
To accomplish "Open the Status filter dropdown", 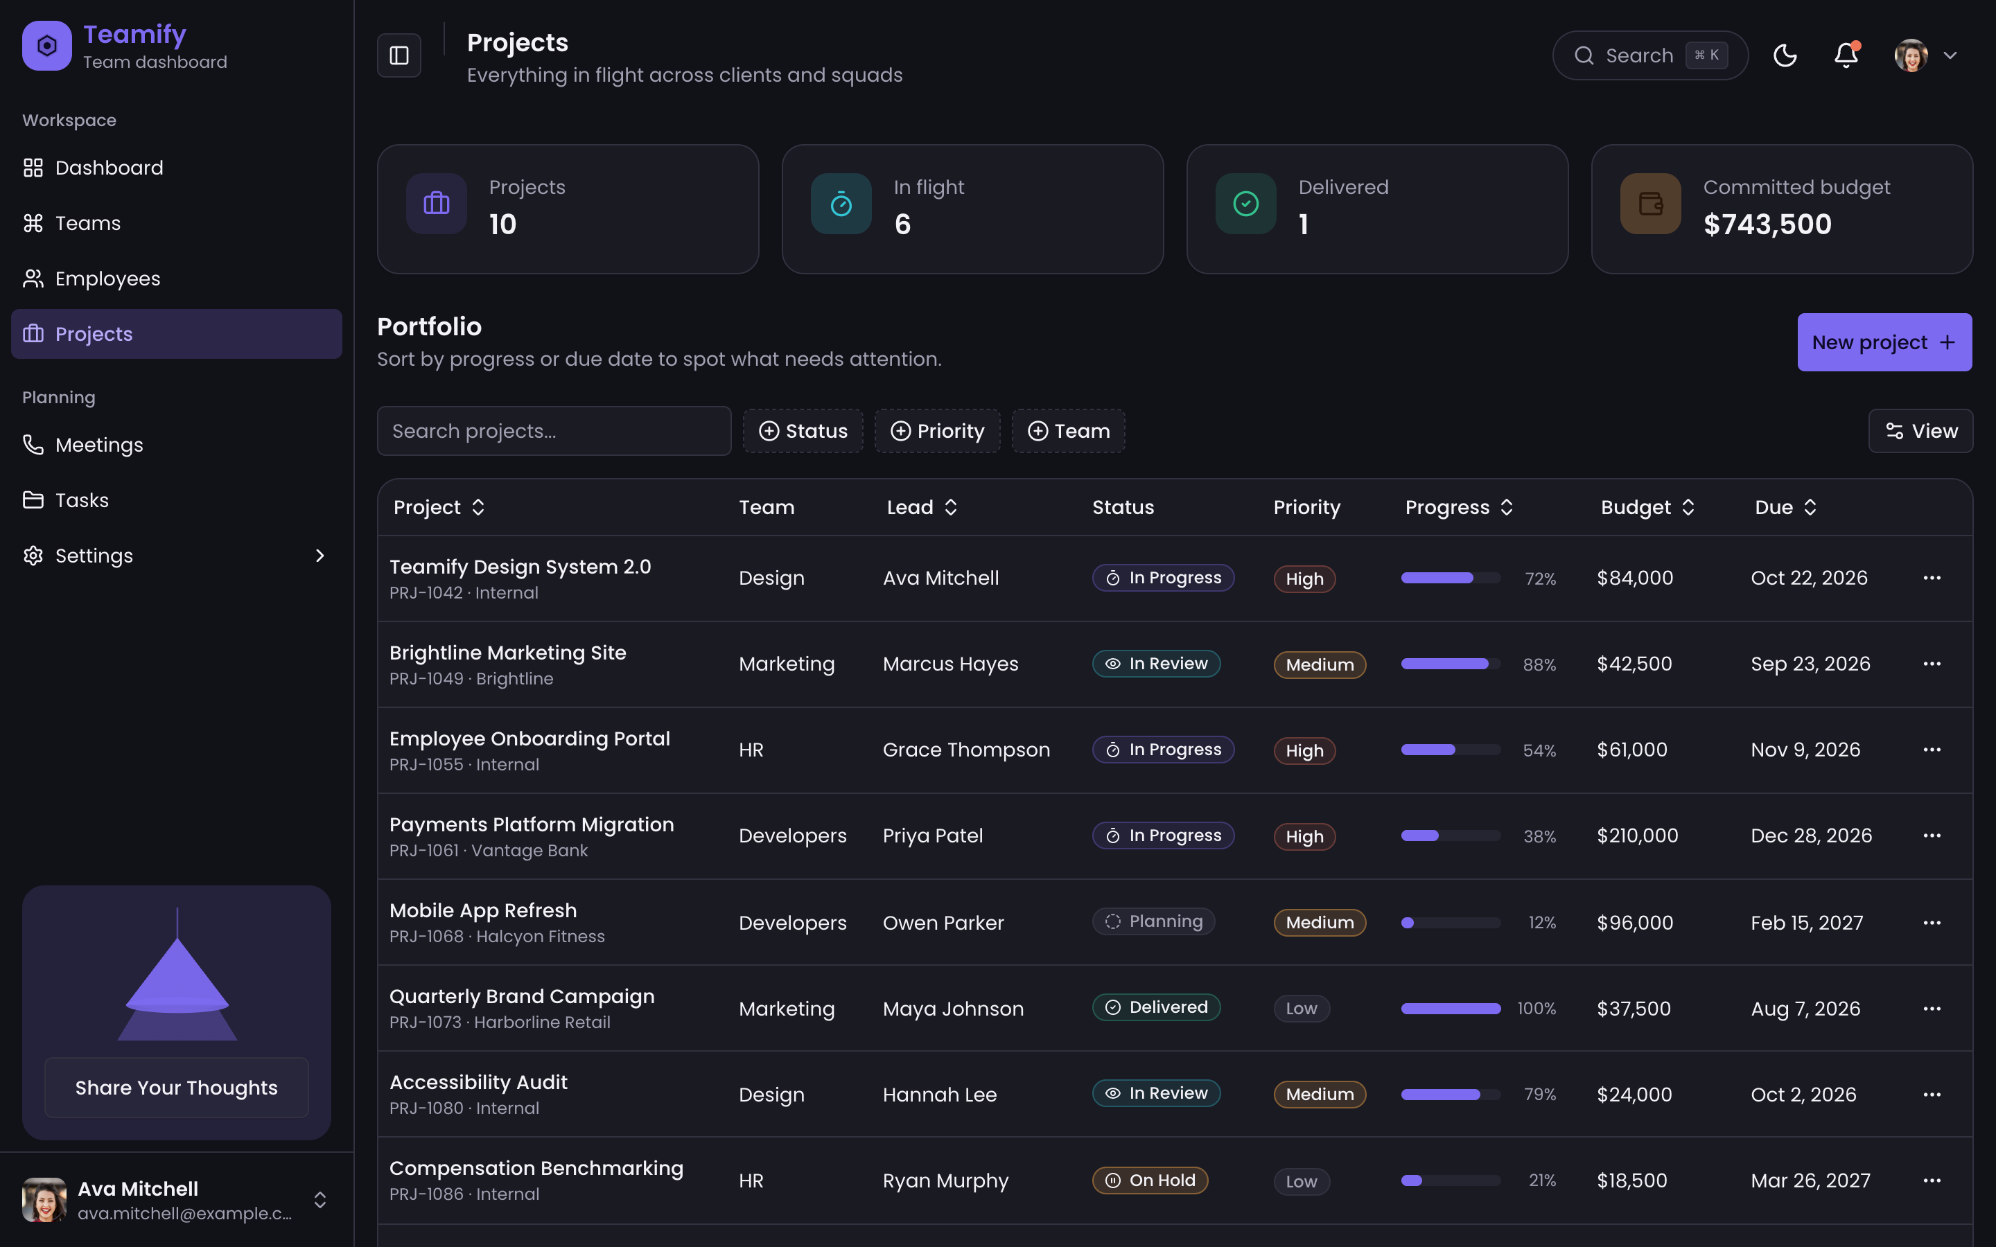I will tap(803, 430).
